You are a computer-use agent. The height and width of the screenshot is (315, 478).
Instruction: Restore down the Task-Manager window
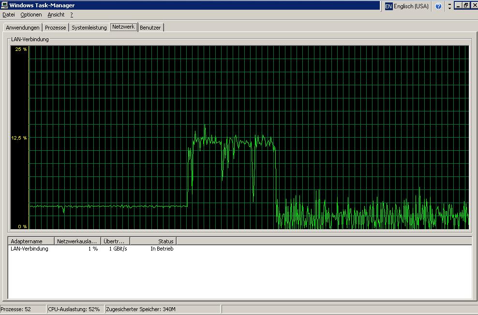465,5
